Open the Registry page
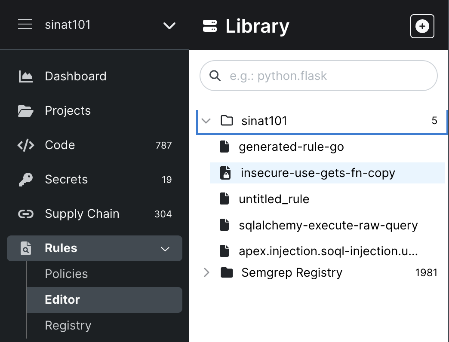Screen dimensions: 449x342 point(68,325)
